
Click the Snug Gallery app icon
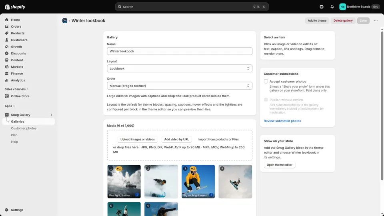pyautogui.click(x=7, y=115)
